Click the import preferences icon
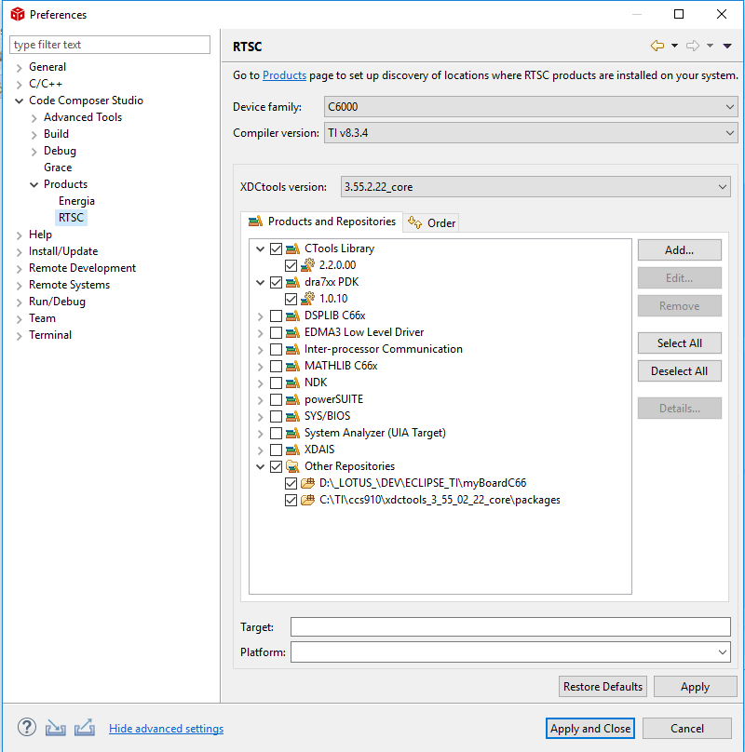The height and width of the screenshot is (752, 745). (56, 728)
